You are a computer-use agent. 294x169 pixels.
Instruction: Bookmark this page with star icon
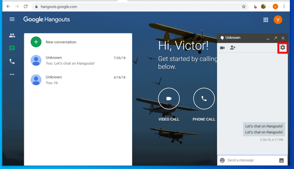(243, 7)
